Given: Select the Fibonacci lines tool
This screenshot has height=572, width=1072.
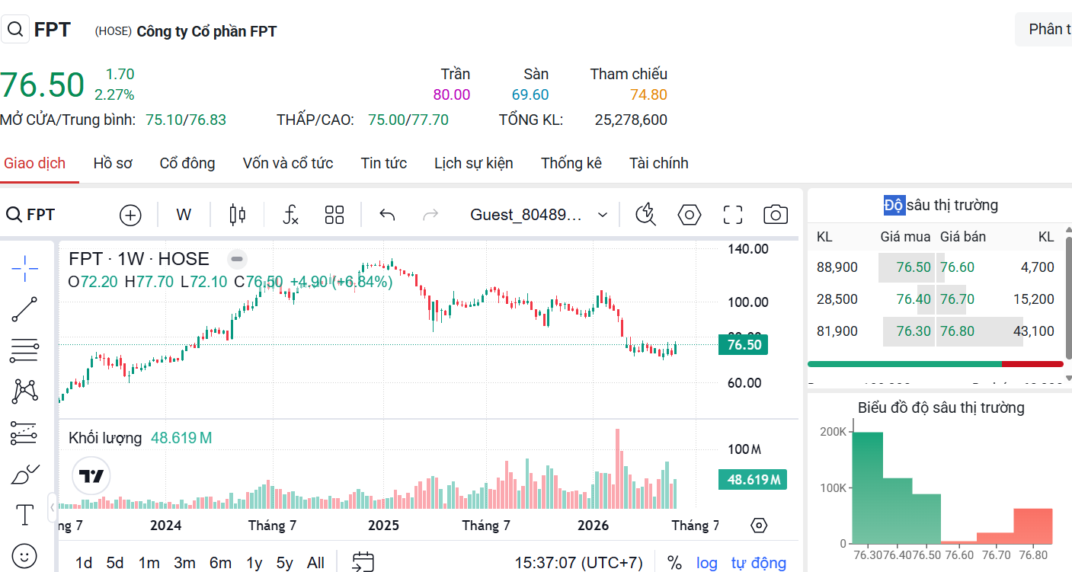Looking at the screenshot, I should (x=25, y=350).
